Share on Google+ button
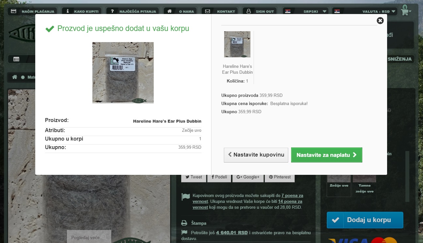Screen dimensions: 423x243 pyautogui.click(x=248, y=177)
